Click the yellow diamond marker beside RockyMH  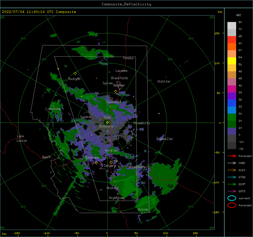(x=75, y=74)
